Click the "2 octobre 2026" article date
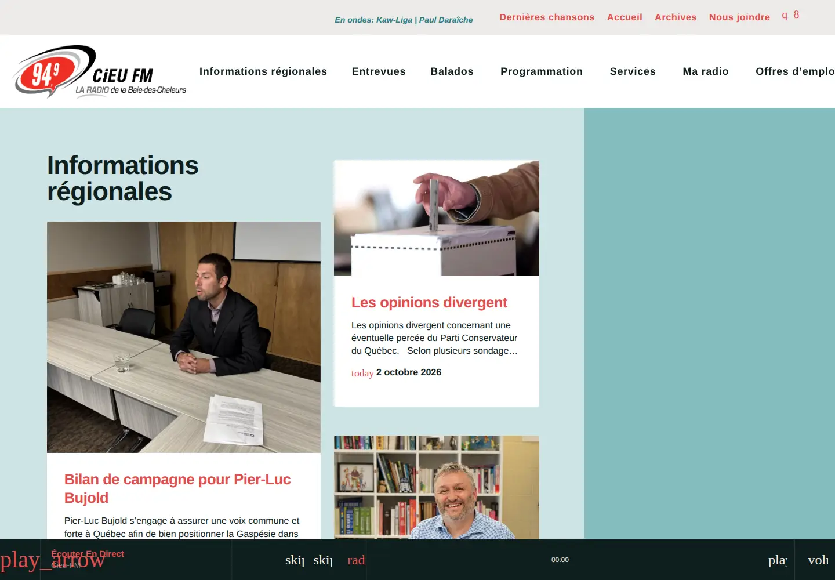835x580 pixels. [x=409, y=372]
